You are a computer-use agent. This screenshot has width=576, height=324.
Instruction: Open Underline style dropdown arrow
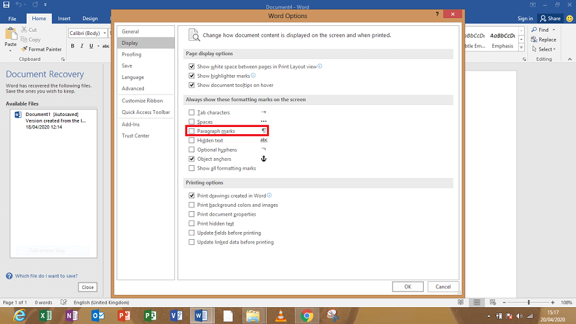[98, 46]
